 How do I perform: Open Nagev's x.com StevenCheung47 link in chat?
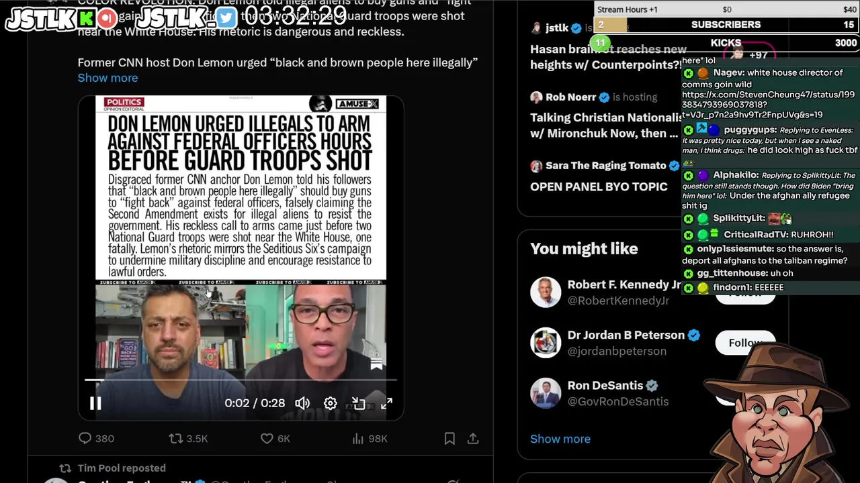click(769, 105)
